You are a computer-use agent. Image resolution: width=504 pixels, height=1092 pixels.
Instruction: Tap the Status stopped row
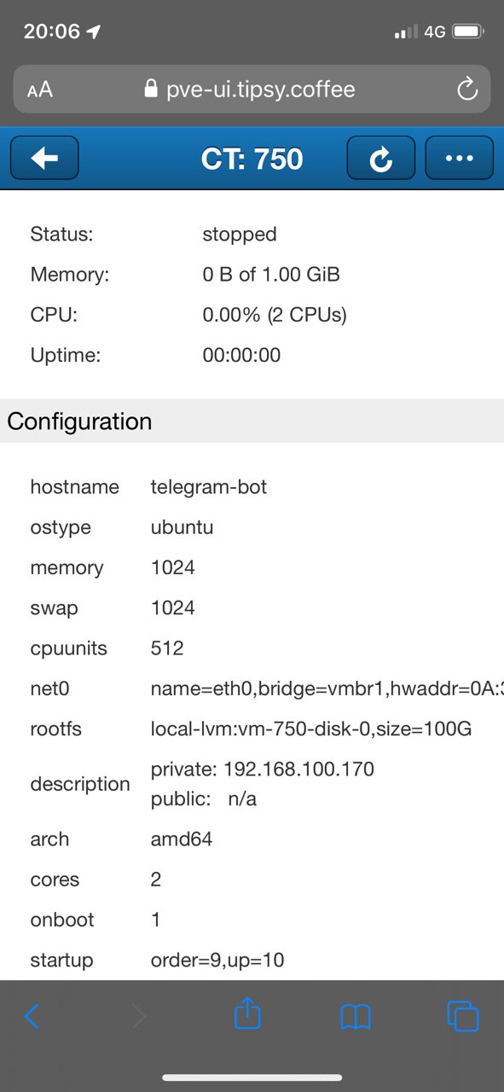(x=252, y=234)
